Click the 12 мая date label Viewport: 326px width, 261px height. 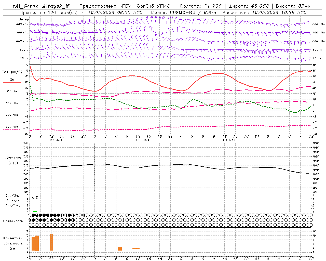pos(229,140)
